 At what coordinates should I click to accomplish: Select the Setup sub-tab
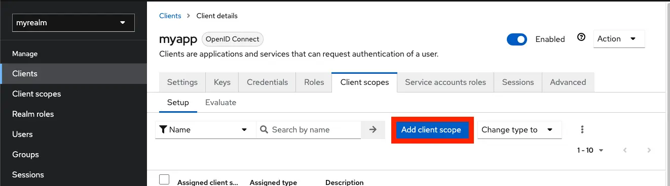(178, 103)
